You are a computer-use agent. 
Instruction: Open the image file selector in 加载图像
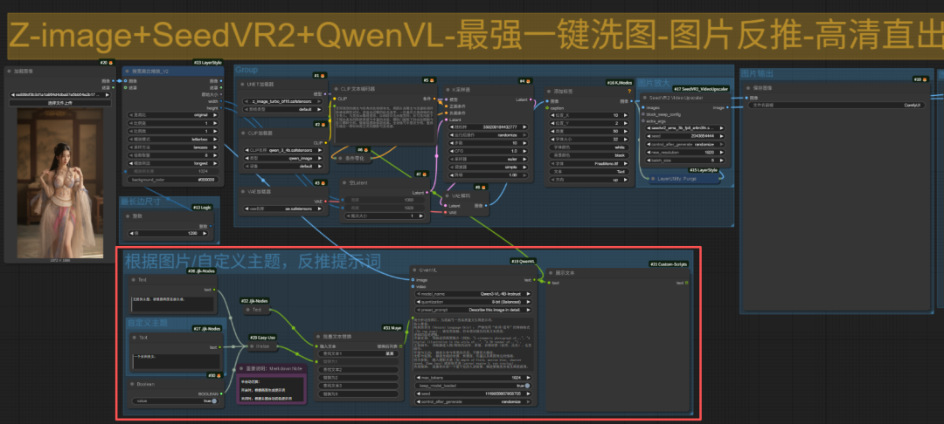pyautogui.click(x=60, y=95)
